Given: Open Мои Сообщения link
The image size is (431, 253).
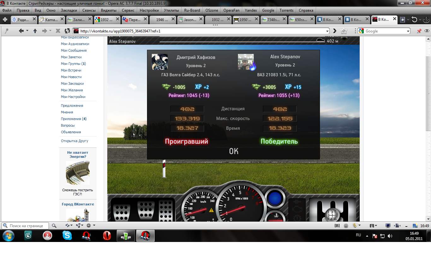Looking at the screenshot, I should tap(74, 50).
